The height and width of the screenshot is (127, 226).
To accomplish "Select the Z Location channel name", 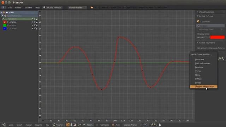I will [x=12, y=28].
